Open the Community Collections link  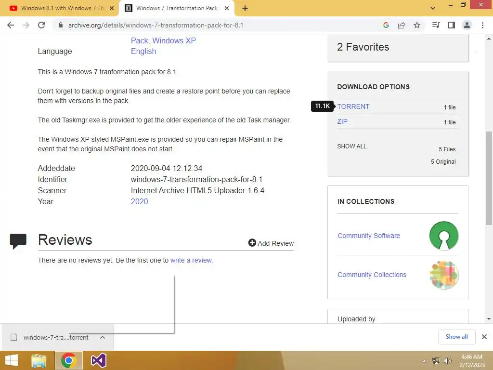(372, 275)
